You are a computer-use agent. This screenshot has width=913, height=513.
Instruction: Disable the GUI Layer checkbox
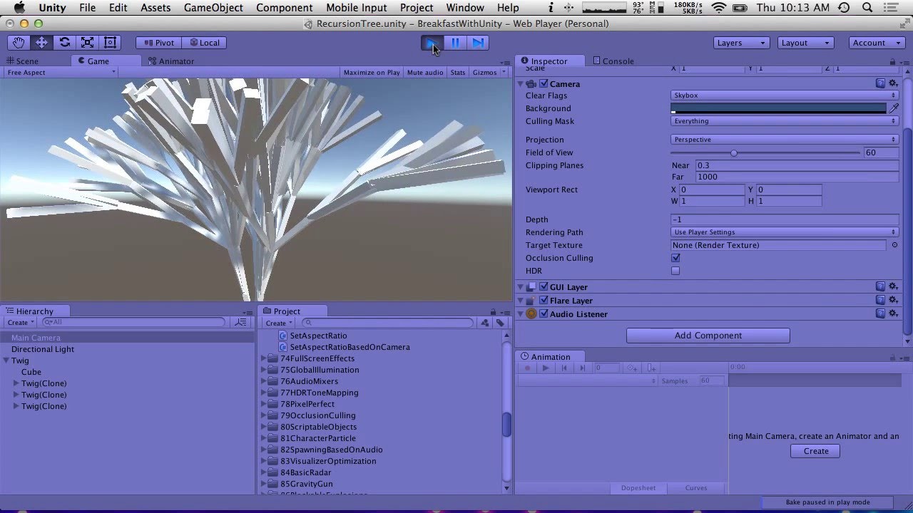point(544,287)
